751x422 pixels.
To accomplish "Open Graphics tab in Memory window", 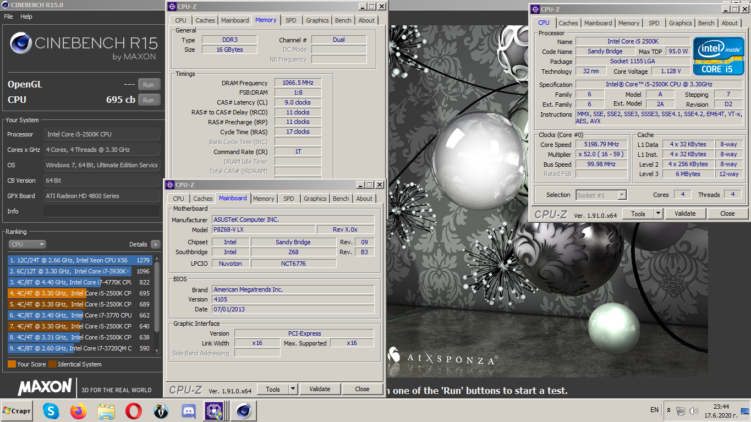I will point(317,20).
